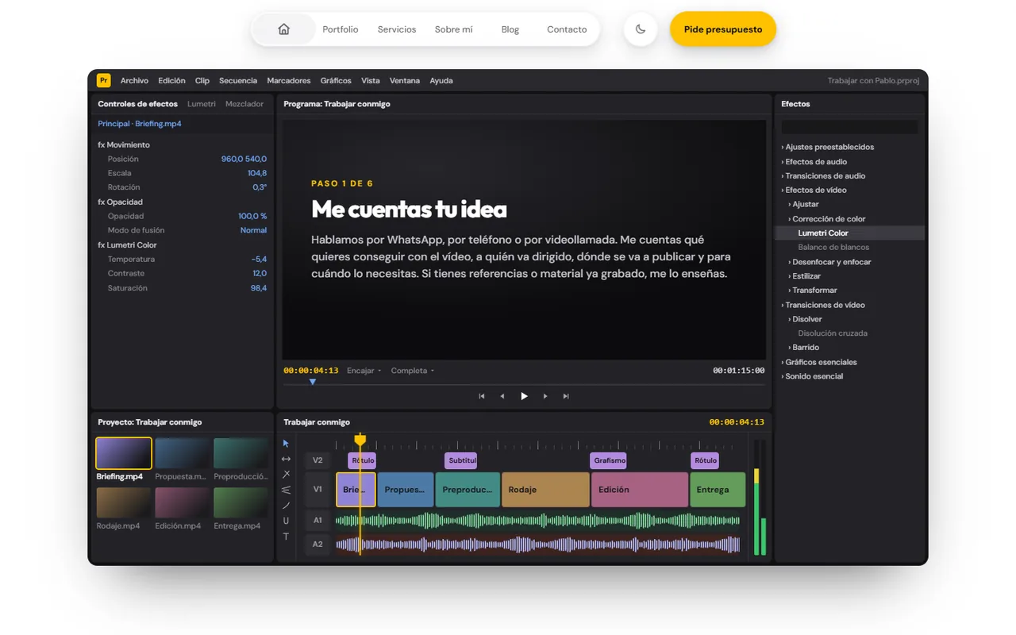Viewport: 1016px width, 635px height.
Task: Open the Archivo menu
Action: 134,80
